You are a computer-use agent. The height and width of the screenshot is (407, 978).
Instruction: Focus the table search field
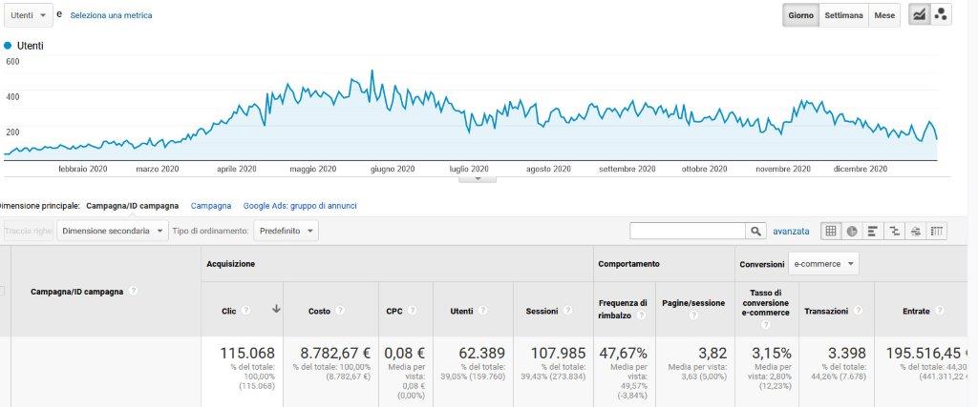(688, 231)
